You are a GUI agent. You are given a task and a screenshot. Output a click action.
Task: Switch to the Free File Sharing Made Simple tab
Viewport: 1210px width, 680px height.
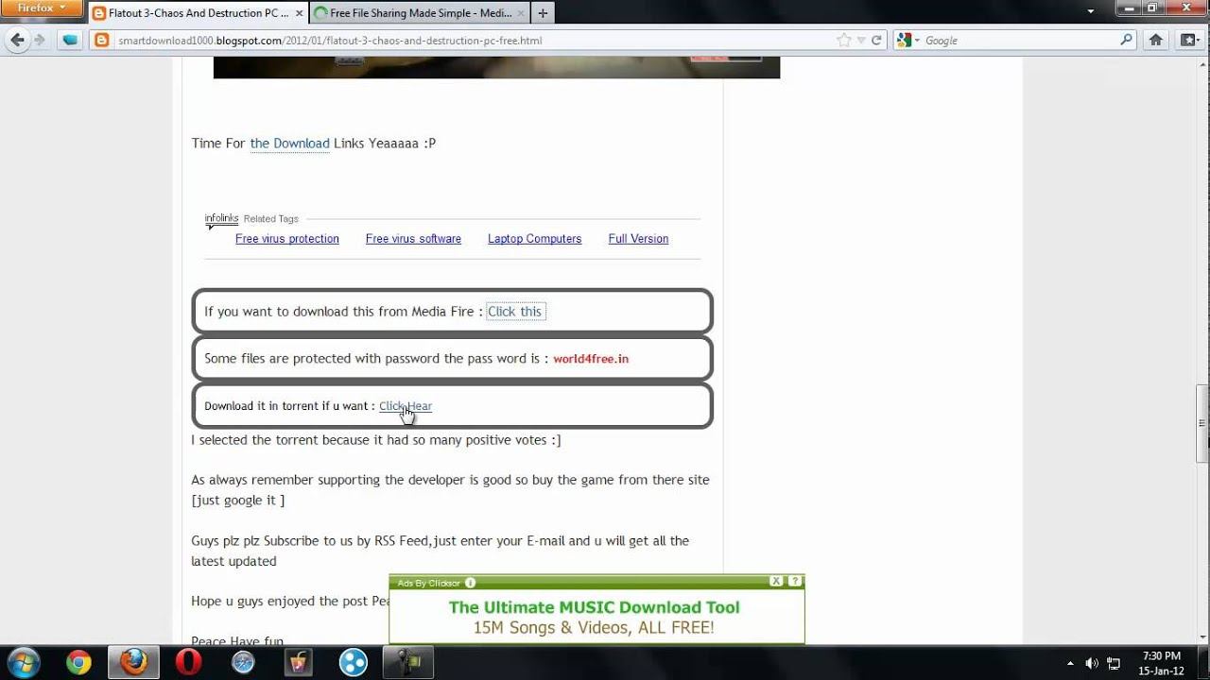click(420, 13)
